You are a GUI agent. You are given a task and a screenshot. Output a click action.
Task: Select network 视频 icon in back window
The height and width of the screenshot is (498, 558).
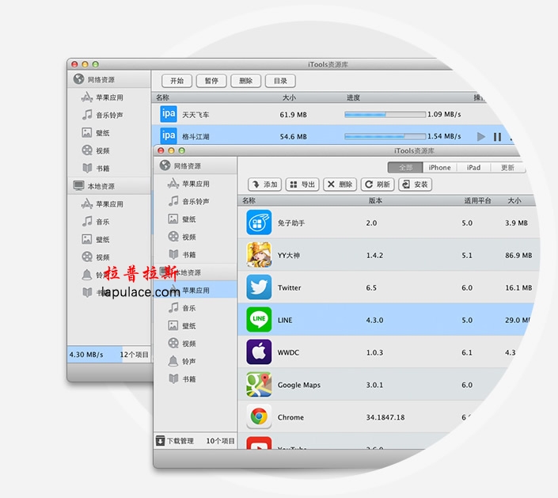pyautogui.click(x=87, y=150)
